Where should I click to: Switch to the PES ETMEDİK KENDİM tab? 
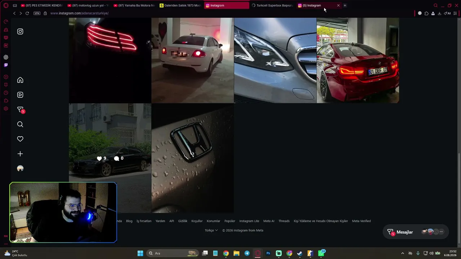[x=42, y=5]
